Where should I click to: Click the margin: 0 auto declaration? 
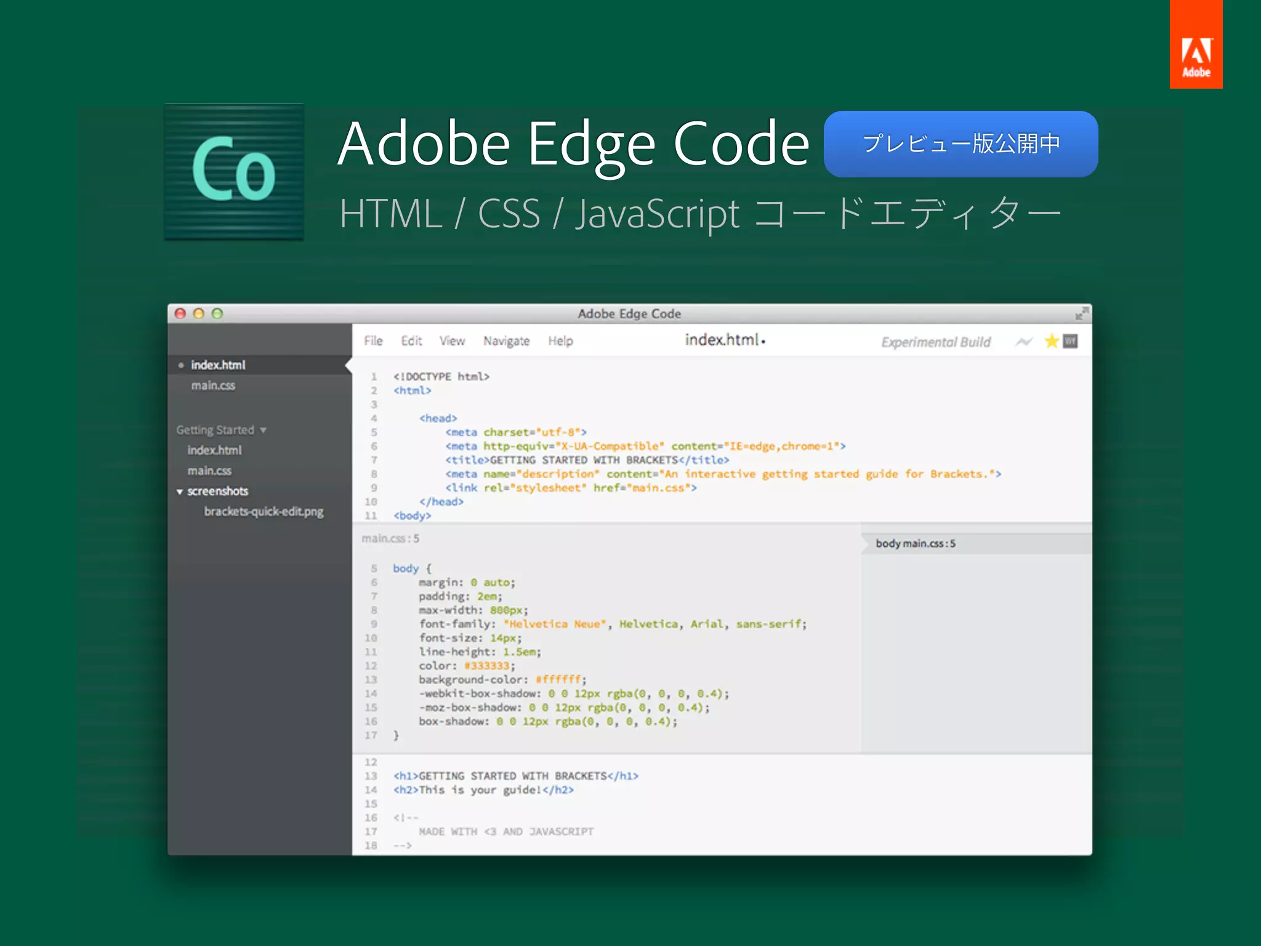pyautogui.click(x=467, y=583)
